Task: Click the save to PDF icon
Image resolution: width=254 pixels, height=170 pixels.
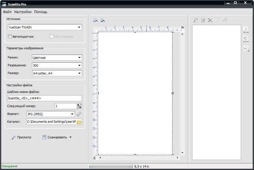Action: click(246, 30)
